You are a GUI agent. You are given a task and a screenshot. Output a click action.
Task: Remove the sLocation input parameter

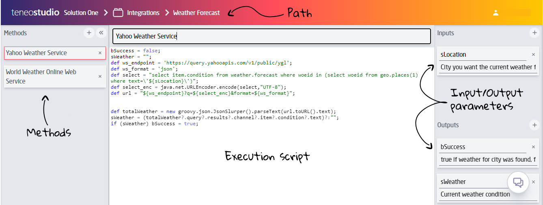(533, 55)
